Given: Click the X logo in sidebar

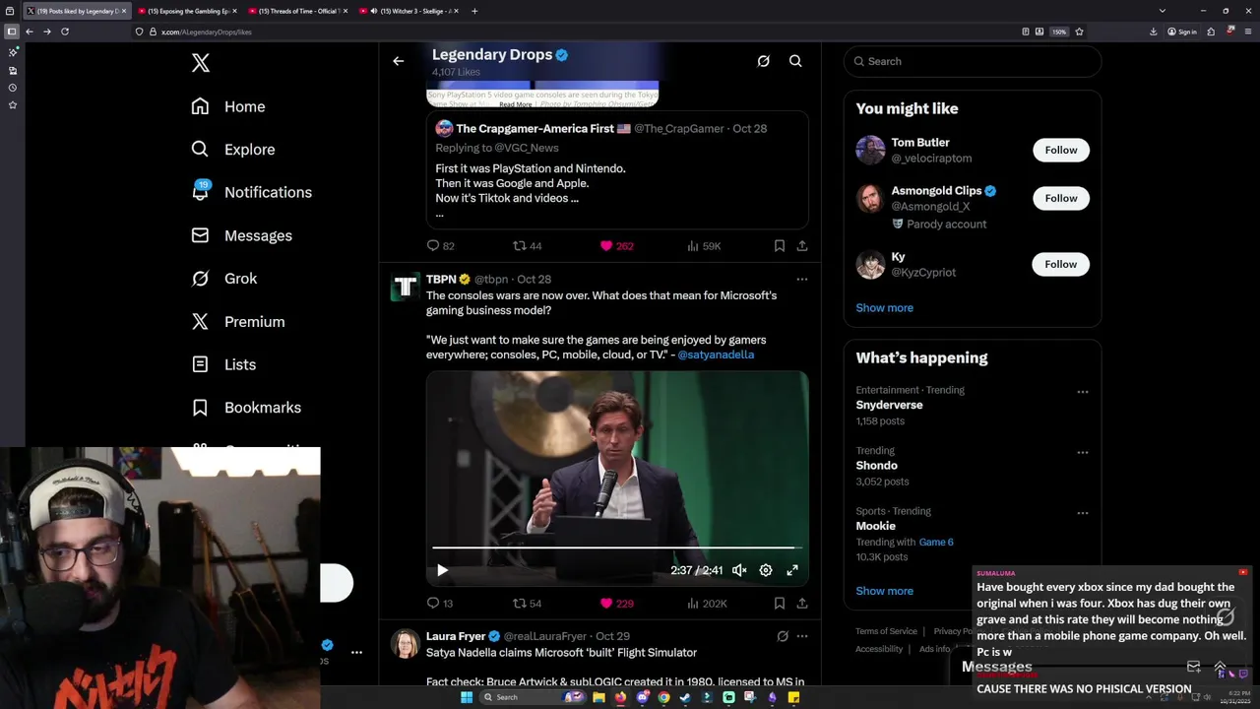Looking at the screenshot, I should [201, 63].
